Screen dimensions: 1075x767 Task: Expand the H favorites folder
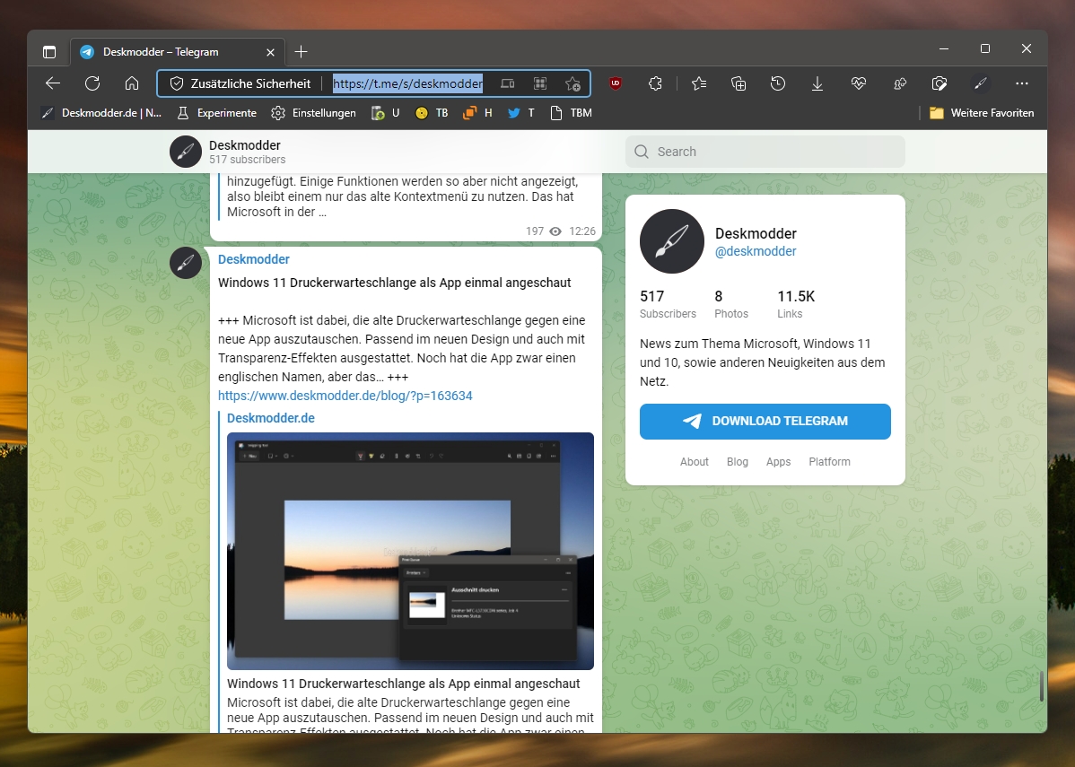coord(478,113)
